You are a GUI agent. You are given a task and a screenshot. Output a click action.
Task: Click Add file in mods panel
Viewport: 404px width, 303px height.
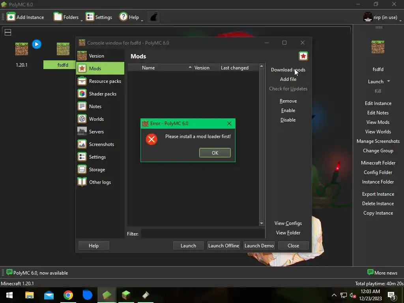pyautogui.click(x=288, y=79)
